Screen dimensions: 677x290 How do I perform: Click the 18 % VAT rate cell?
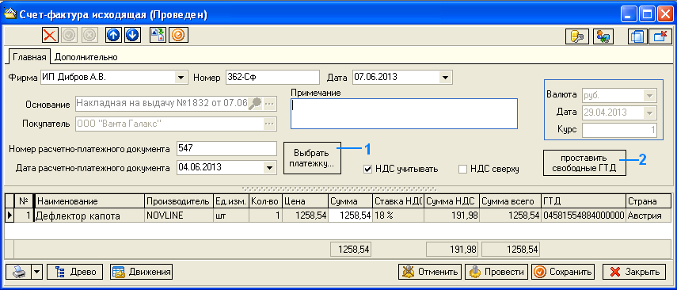[x=397, y=216]
